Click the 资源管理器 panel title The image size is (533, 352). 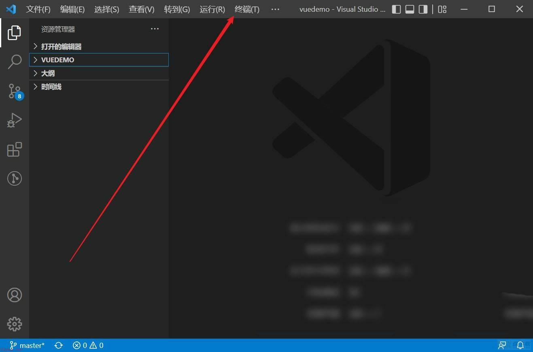(x=58, y=29)
